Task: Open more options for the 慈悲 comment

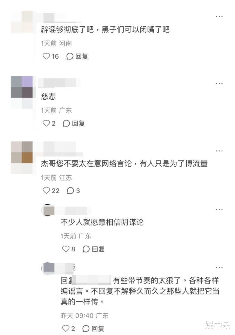Action: [x=219, y=84]
